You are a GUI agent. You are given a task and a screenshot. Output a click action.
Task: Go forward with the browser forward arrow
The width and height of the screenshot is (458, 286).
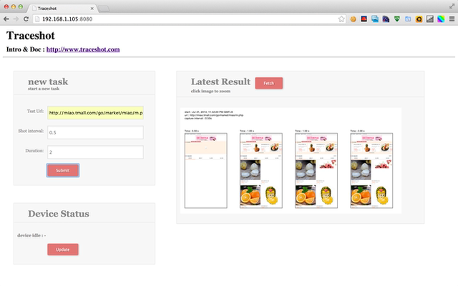(x=16, y=19)
